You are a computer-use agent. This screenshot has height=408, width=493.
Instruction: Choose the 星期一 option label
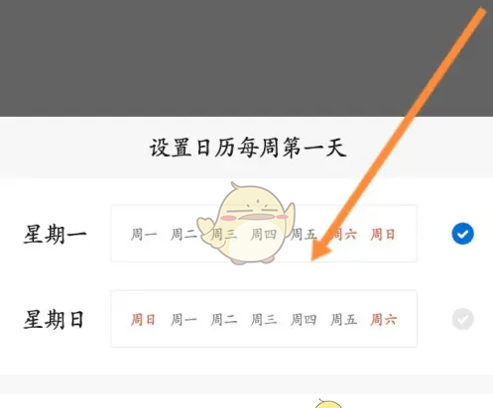pyautogui.click(x=55, y=234)
